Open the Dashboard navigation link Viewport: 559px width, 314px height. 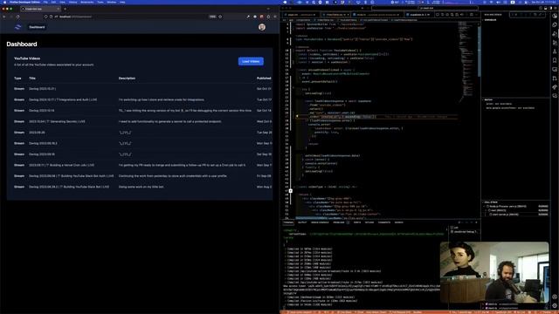point(37,27)
